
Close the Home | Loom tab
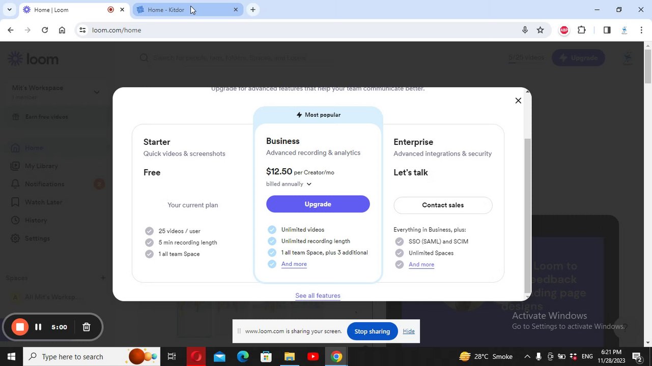click(122, 10)
